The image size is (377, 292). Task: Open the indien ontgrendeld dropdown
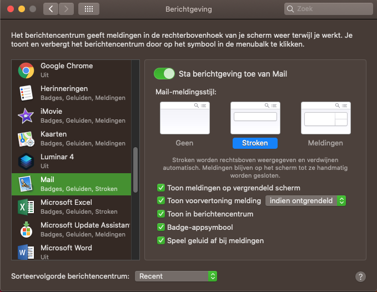click(x=305, y=200)
